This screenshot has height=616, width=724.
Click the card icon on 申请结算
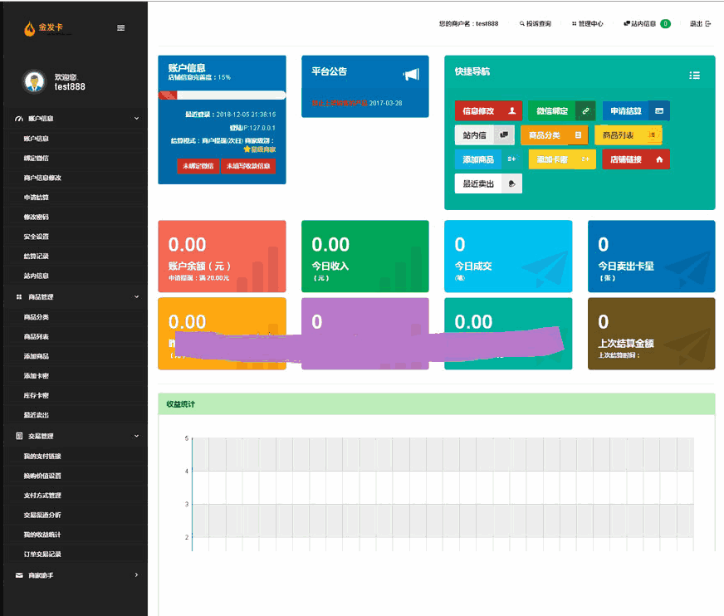pyautogui.click(x=659, y=111)
